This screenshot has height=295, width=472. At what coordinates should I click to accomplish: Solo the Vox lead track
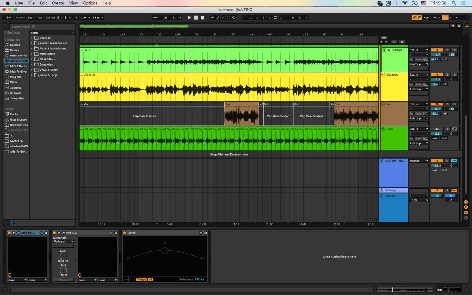(x=447, y=74)
